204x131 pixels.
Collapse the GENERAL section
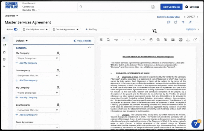tap(89, 47)
